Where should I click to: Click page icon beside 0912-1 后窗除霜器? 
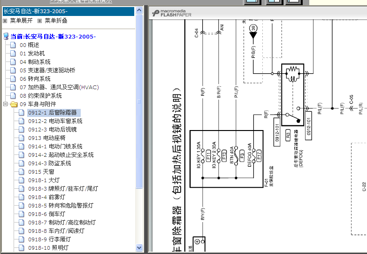(22, 113)
